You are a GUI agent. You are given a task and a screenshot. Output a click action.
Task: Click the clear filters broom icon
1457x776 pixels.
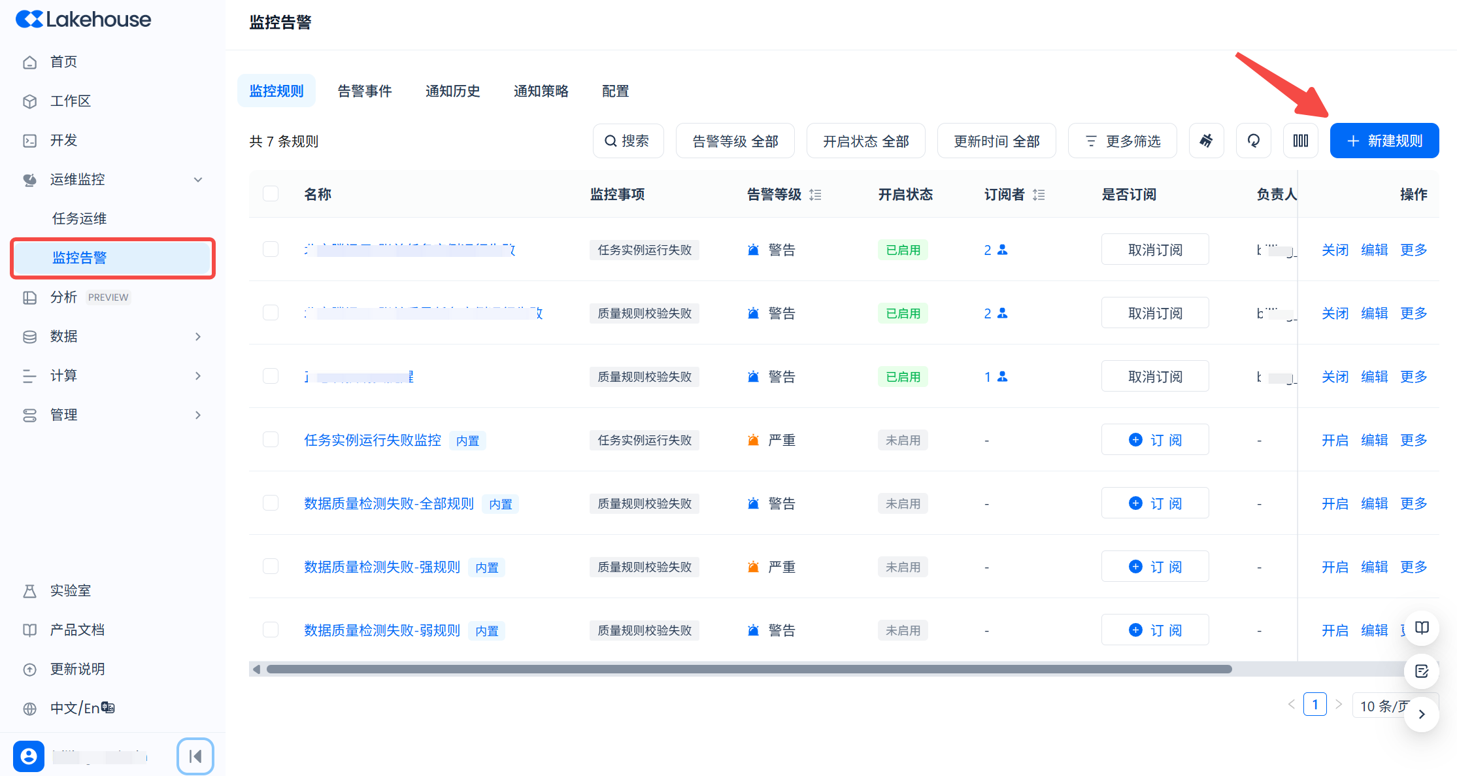(x=1206, y=141)
